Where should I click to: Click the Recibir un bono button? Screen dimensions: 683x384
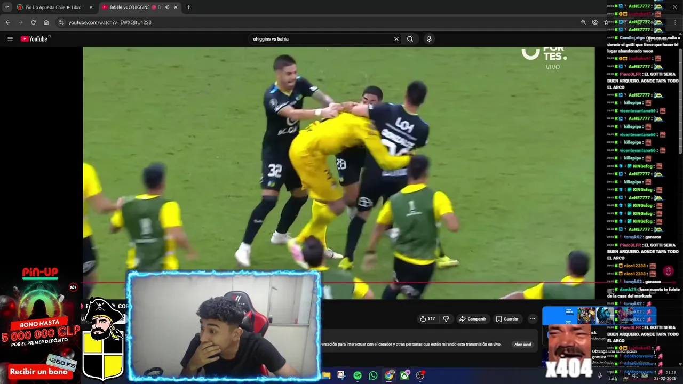38,372
